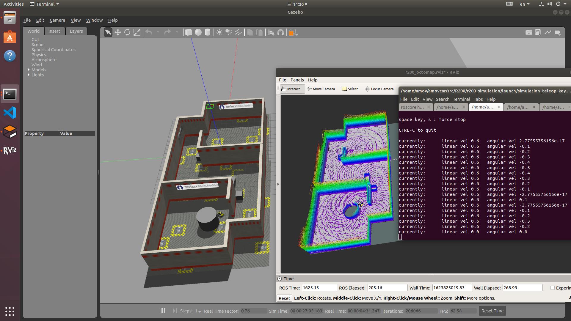The image size is (571, 321).
Task: Take a screenshot with the camera icon
Action: (529, 32)
